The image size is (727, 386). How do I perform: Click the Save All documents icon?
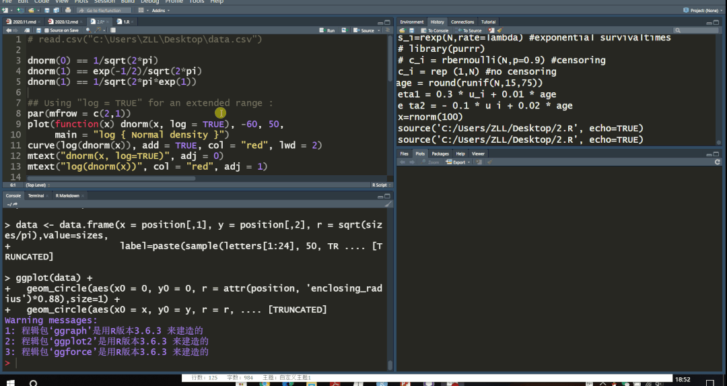tap(56, 10)
